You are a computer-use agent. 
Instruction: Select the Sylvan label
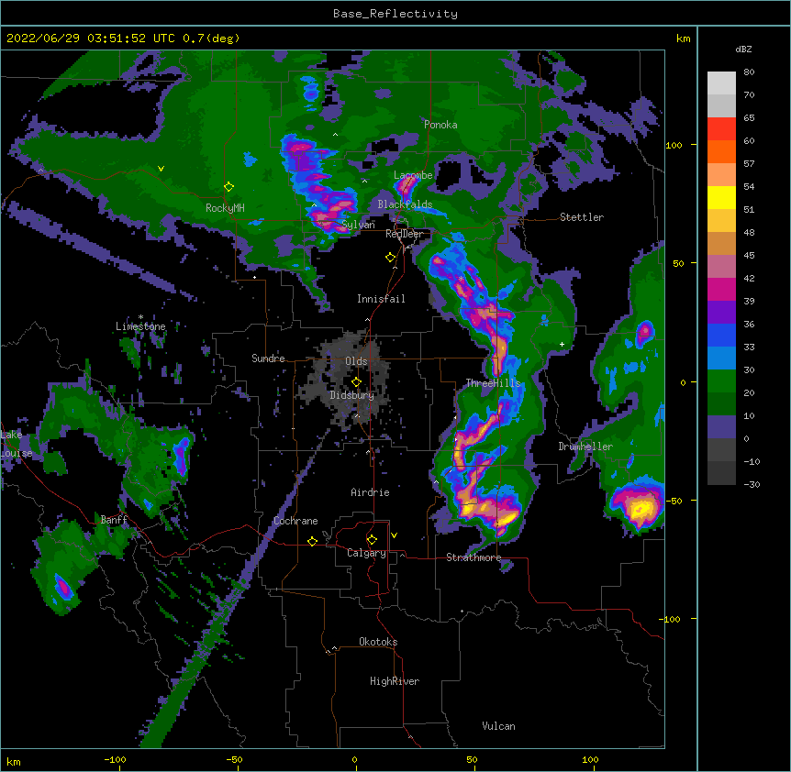tap(358, 225)
